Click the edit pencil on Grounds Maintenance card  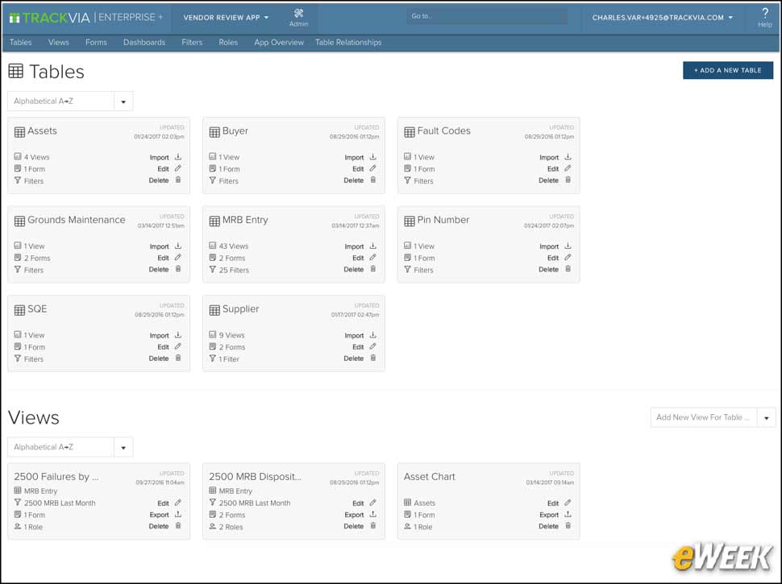[178, 258]
